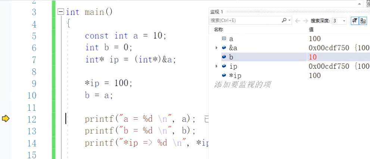Select the 监视 1 watch panel title
This screenshot has width=370, height=159.
(x=217, y=12)
